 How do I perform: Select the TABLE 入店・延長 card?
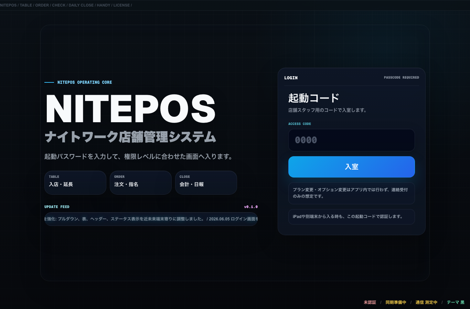pyautogui.click(x=75, y=183)
